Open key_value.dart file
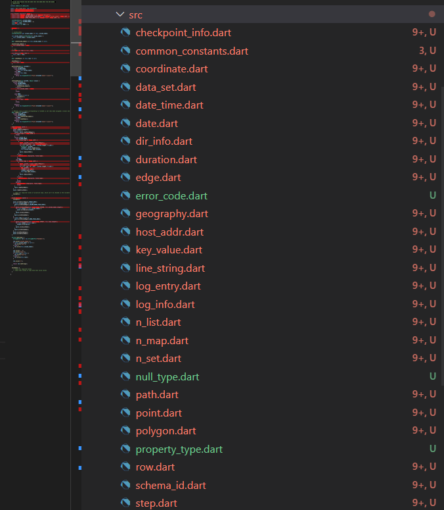Screen dimensions: 444x510 (169, 250)
